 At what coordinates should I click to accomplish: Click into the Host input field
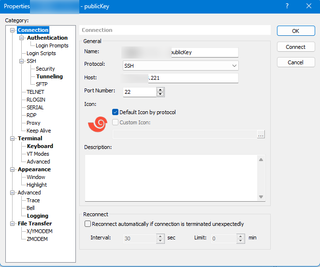(193, 78)
